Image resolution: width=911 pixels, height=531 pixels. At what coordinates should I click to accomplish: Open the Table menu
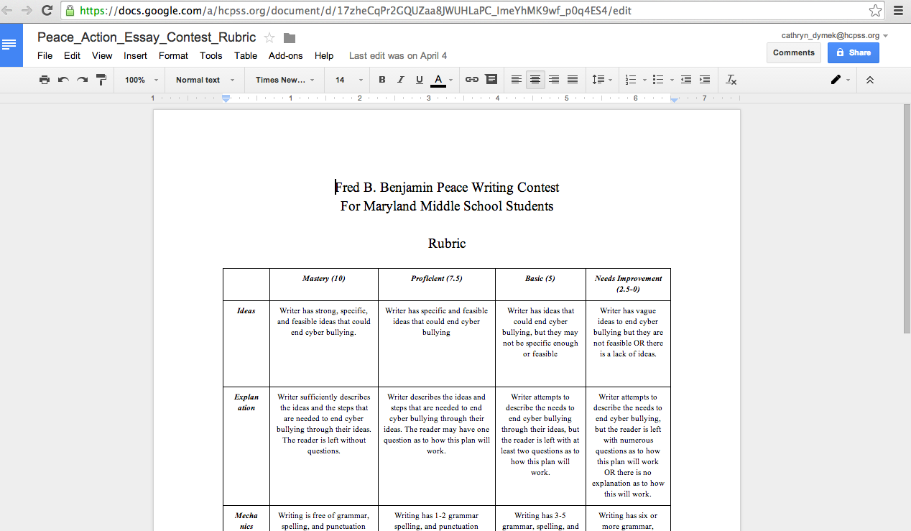click(246, 55)
